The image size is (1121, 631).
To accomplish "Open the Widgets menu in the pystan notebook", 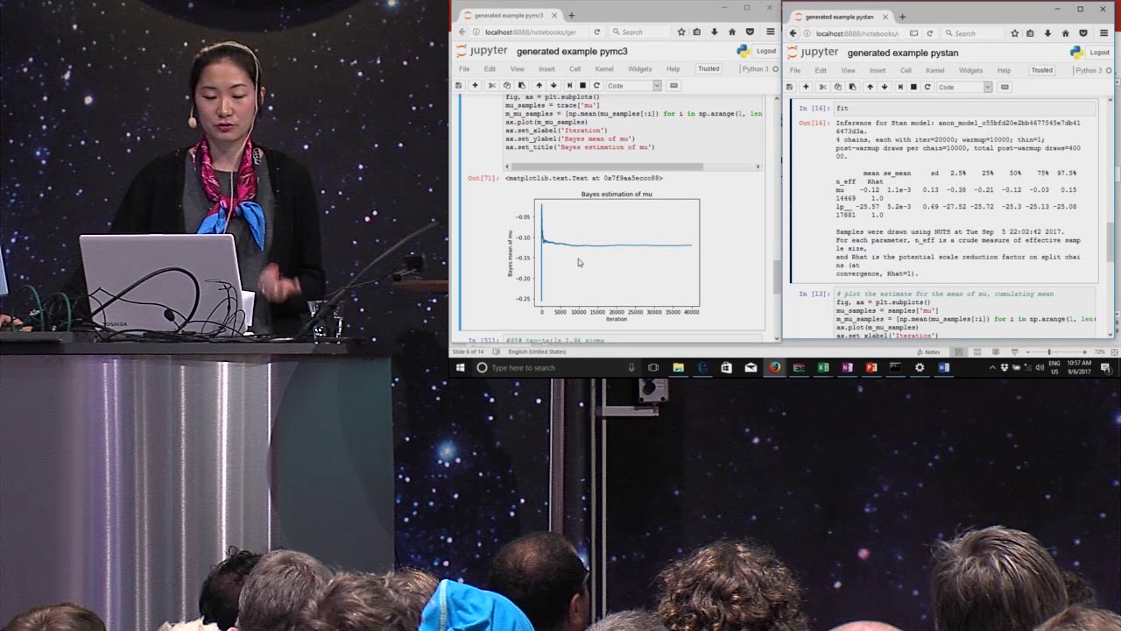I will 970,70.
